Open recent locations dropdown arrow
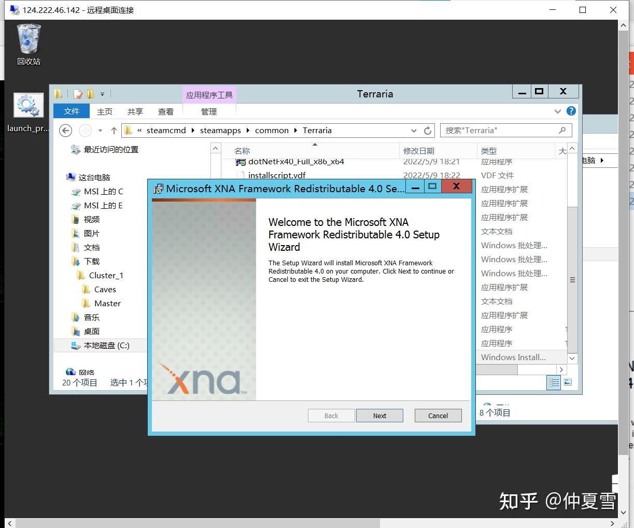This screenshot has height=528, width=634. (100, 131)
